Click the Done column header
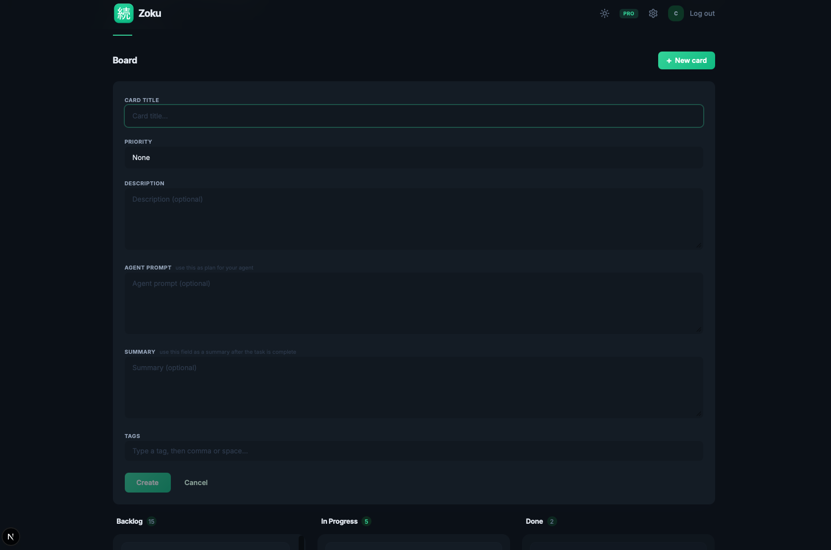Image resolution: width=831 pixels, height=550 pixels. pyautogui.click(x=534, y=521)
